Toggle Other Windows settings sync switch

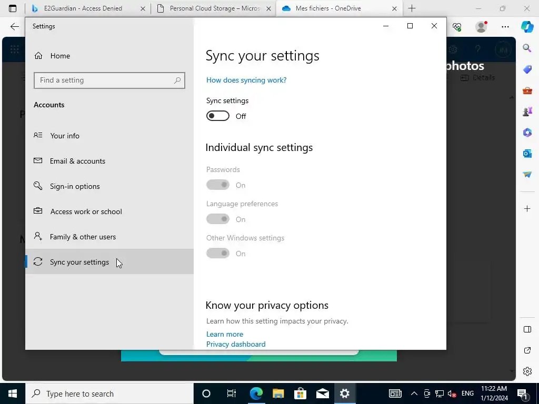tap(217, 253)
